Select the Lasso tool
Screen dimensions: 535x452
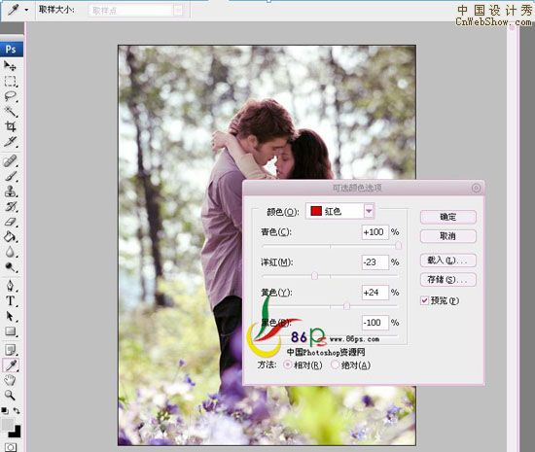[x=10, y=96]
